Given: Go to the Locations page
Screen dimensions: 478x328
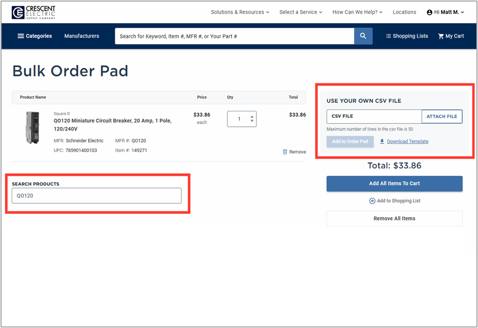Looking at the screenshot, I should tap(405, 12).
